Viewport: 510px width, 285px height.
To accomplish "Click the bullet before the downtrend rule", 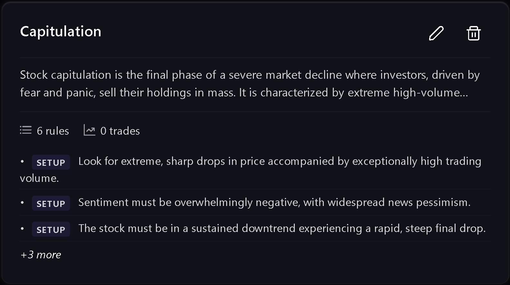I will (x=22, y=228).
